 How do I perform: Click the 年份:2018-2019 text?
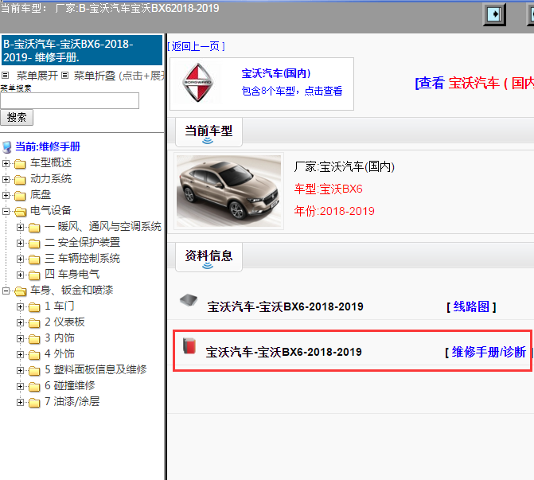[334, 211]
